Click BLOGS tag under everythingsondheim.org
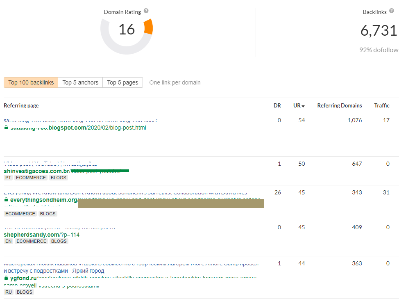The image size is (399, 299). click(x=48, y=214)
